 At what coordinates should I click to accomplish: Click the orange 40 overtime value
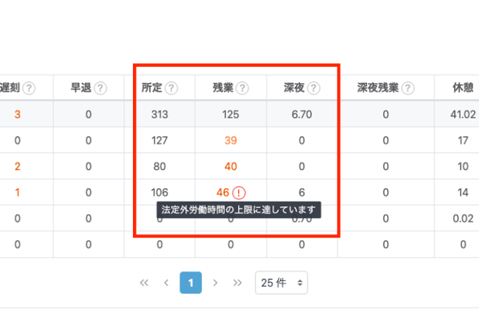pos(231,166)
